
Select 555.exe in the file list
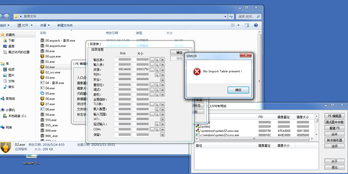(51, 120)
